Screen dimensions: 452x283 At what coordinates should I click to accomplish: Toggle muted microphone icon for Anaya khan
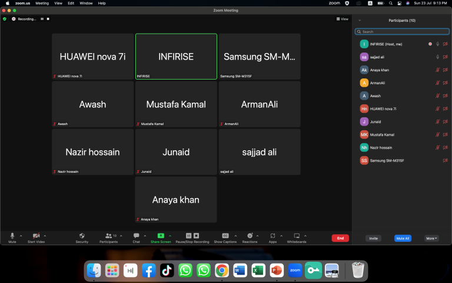(x=438, y=70)
